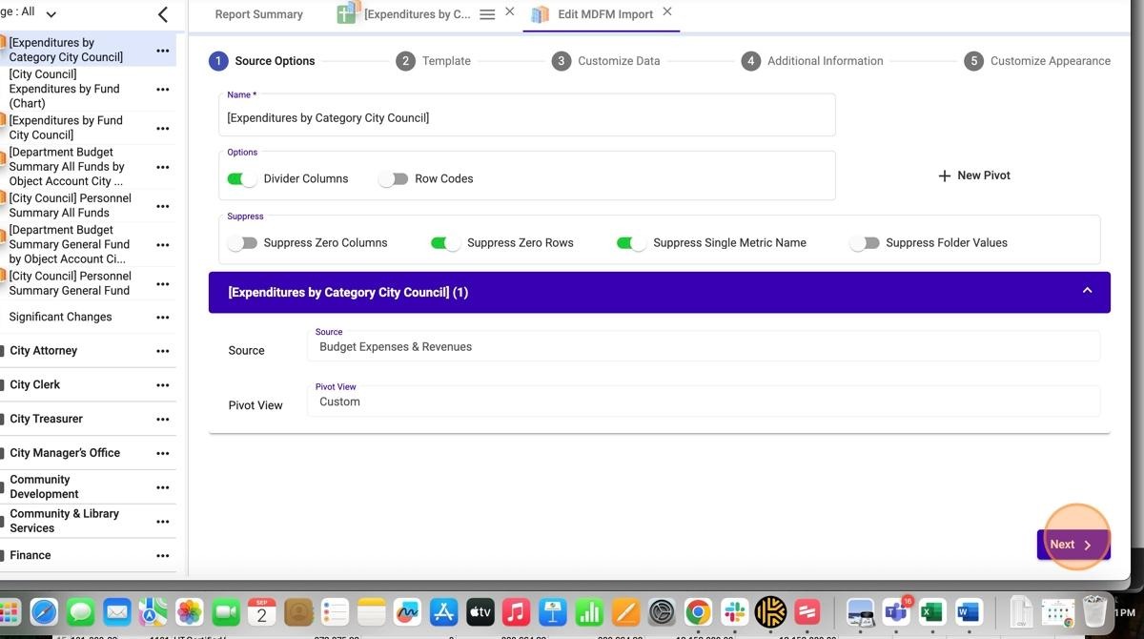Open options for Expenditures by Category City Council
Image resolution: width=1144 pixels, height=639 pixels.
point(163,51)
